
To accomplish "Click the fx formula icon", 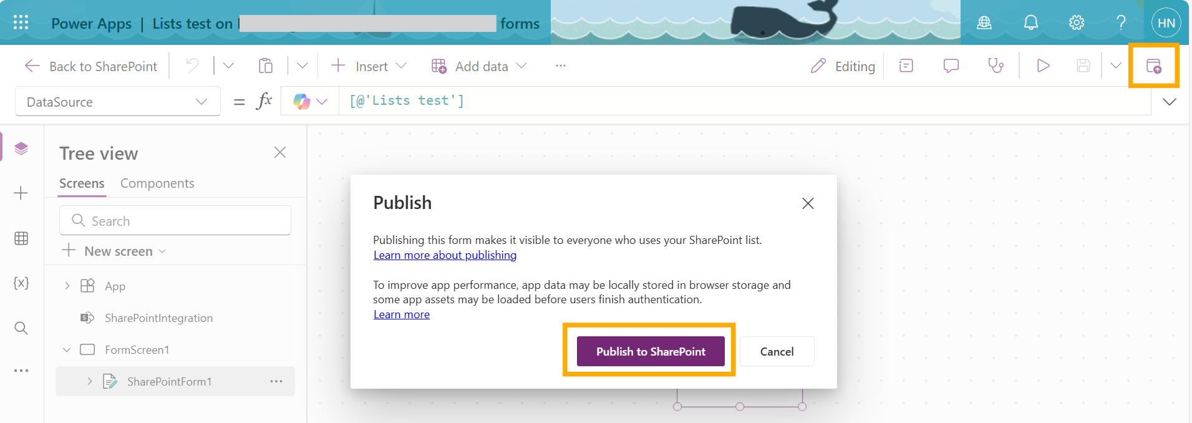I will (x=264, y=101).
